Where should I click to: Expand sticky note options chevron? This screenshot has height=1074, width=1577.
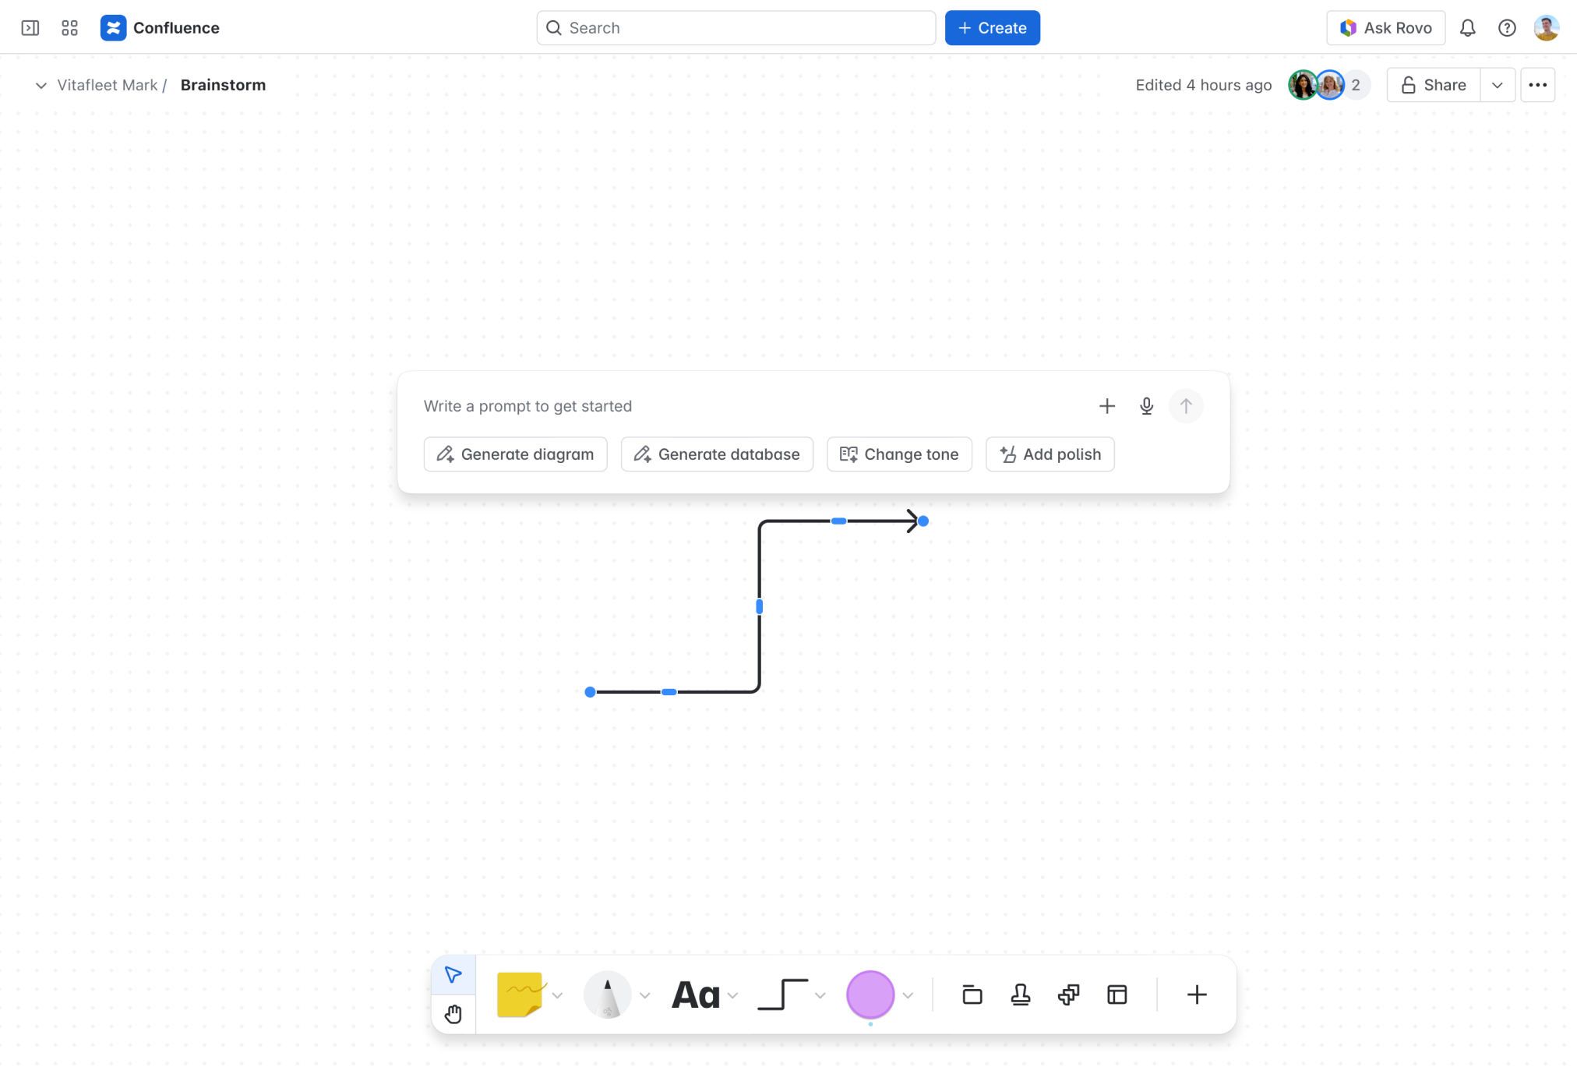tap(557, 995)
